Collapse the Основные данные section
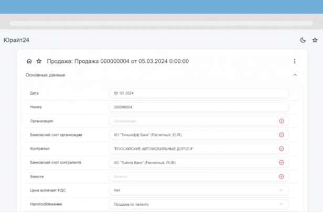The width and height of the screenshot is (323, 212). (x=295, y=75)
